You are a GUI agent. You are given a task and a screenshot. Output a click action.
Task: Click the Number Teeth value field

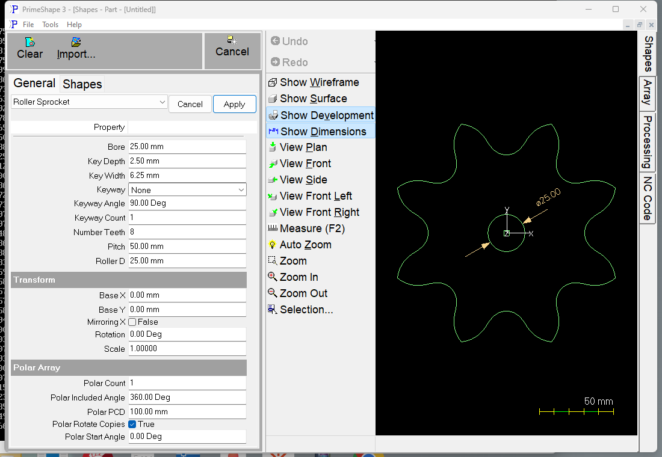pos(187,232)
